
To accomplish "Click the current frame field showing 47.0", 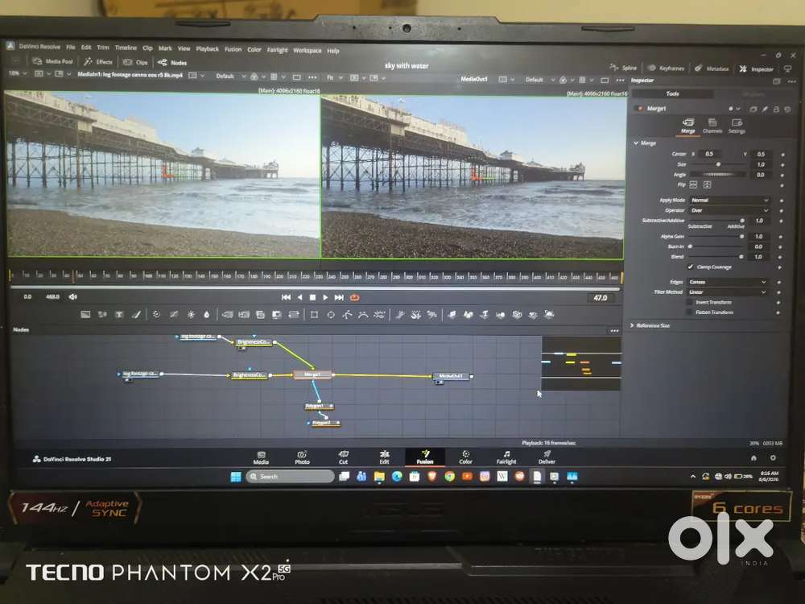I will 601,297.
